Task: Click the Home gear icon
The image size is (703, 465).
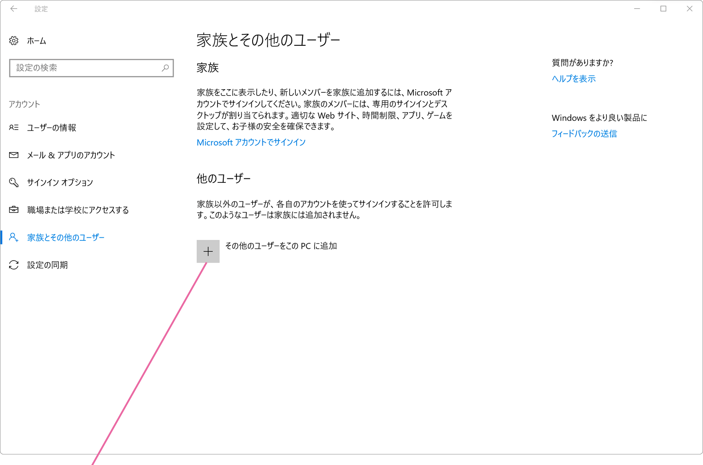Action: click(x=14, y=41)
